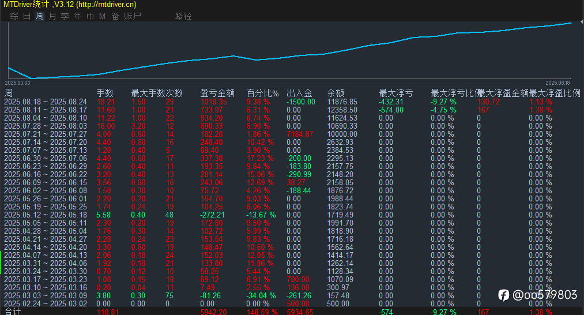
Task: Select row 2025.04.21 ~ 2025.04.27
Action: pos(292,239)
